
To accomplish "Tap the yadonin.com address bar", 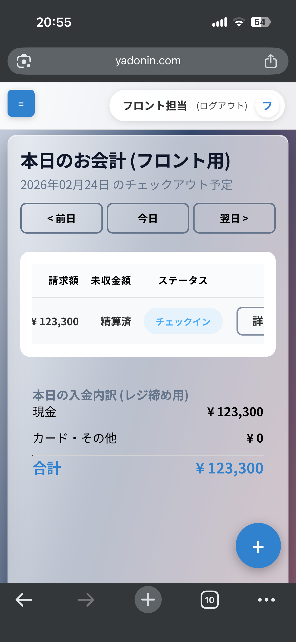I will 148,61.
